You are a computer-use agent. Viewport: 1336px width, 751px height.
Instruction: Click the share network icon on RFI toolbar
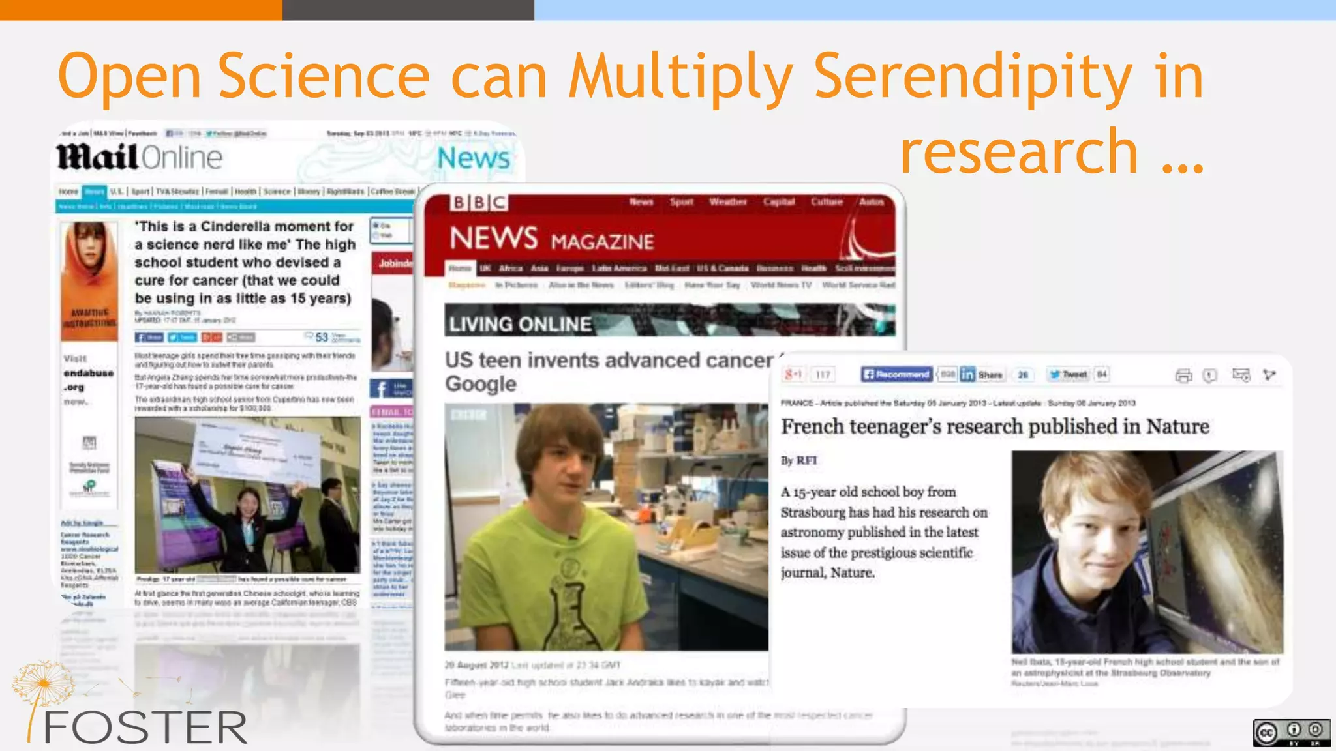[1269, 375]
